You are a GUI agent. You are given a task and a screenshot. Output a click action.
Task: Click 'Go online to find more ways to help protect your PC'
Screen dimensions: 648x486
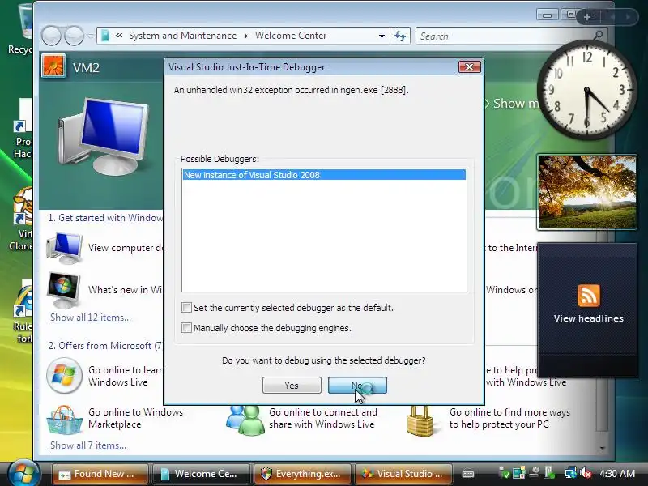[509, 418]
